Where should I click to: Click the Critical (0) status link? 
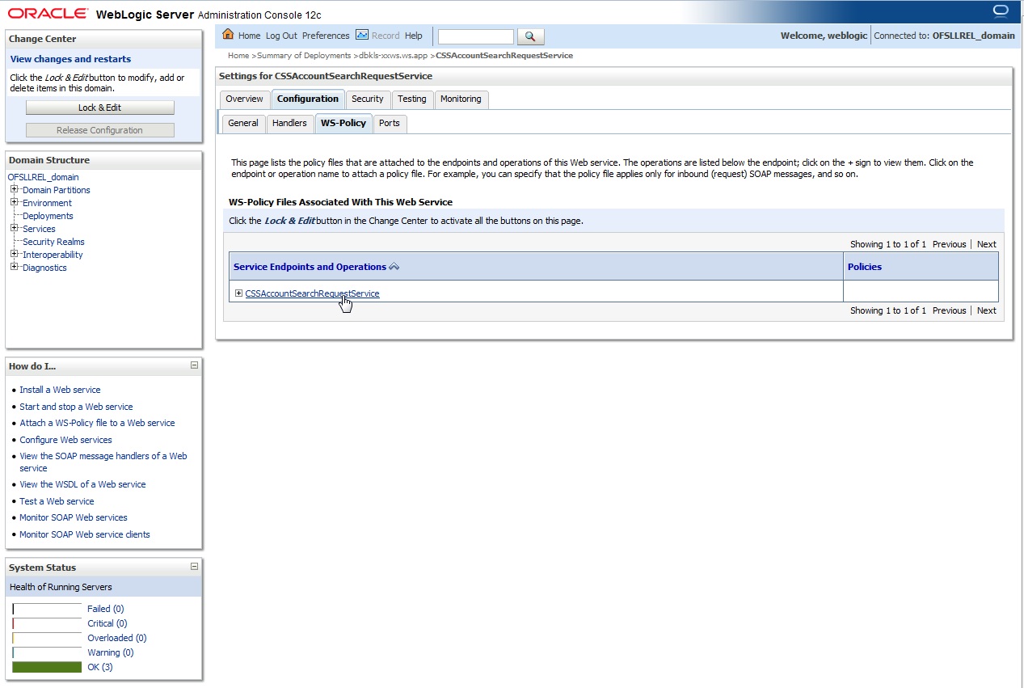coord(107,623)
